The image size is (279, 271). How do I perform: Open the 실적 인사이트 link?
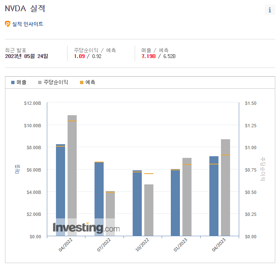[28, 24]
